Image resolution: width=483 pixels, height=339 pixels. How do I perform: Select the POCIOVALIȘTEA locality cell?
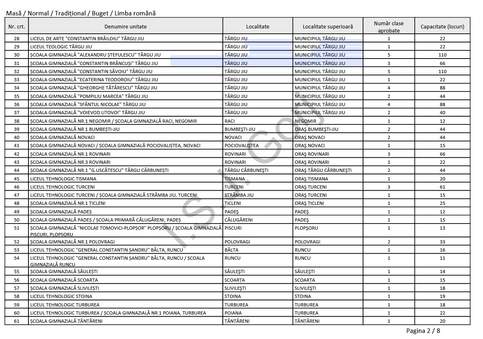pos(241,146)
